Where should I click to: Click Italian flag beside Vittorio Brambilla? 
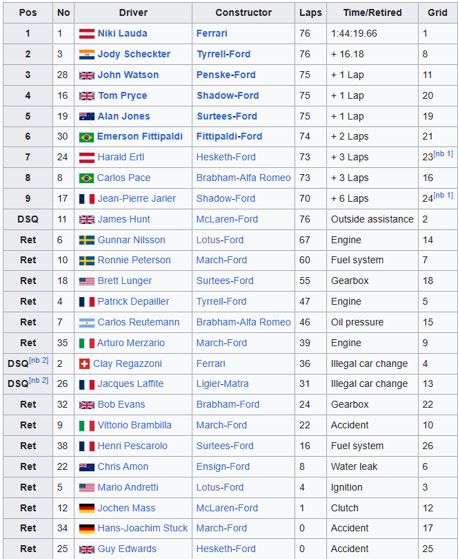click(86, 426)
